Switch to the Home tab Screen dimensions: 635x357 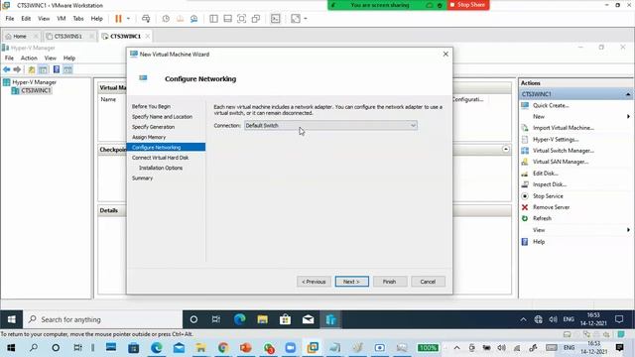tap(20, 37)
